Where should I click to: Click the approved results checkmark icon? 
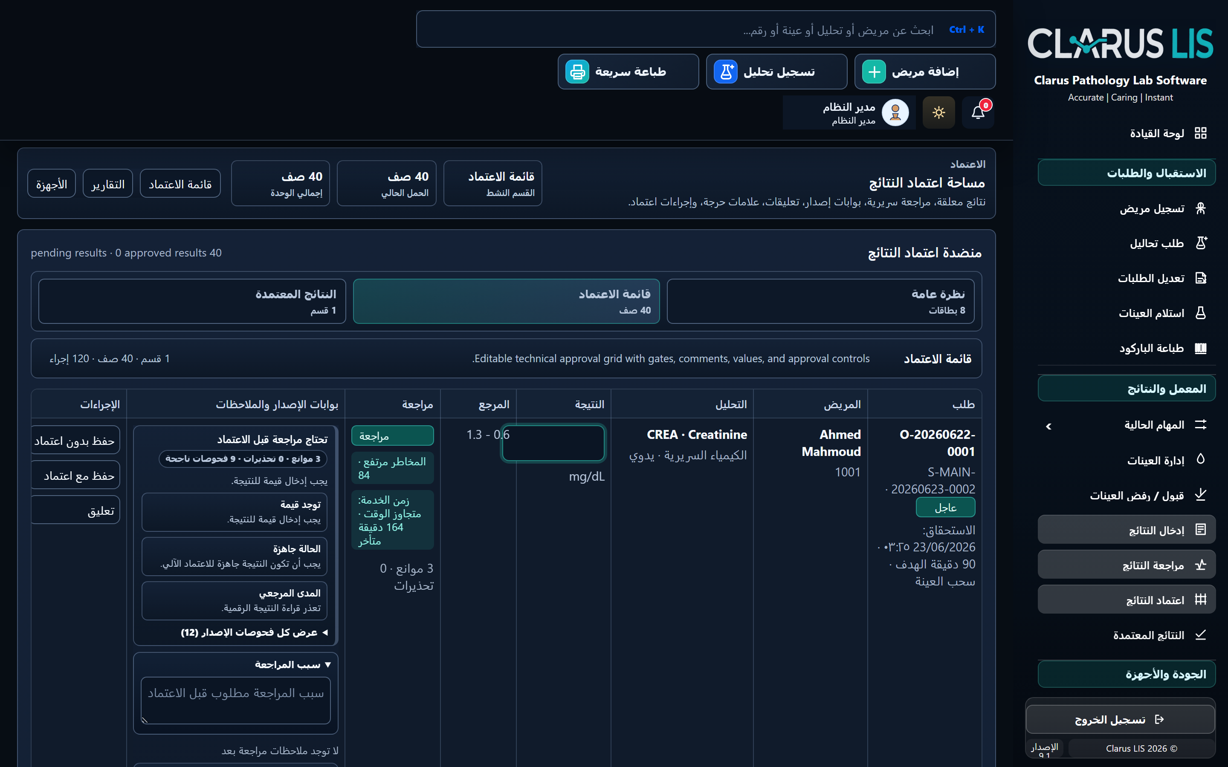1200,635
